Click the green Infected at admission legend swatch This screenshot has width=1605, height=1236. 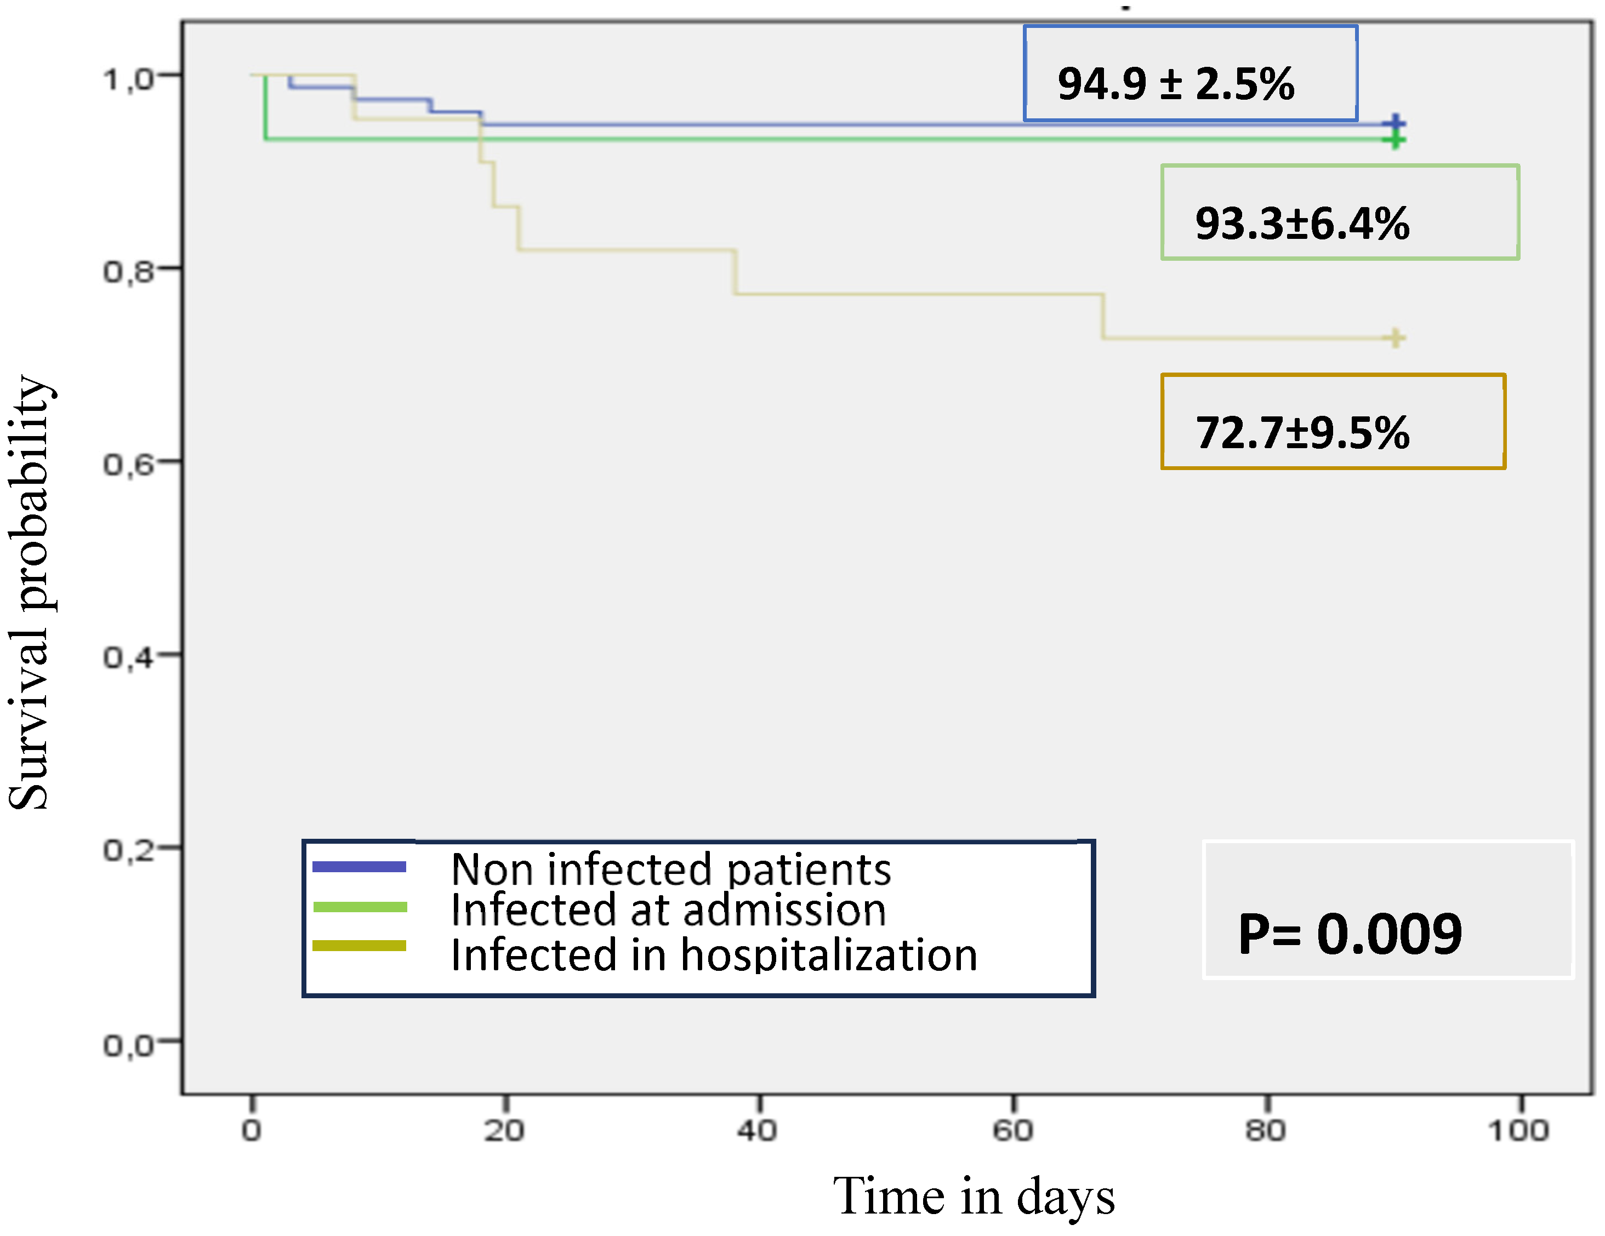pos(360,907)
